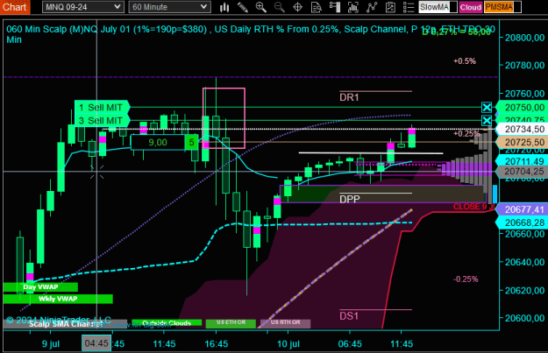Toggle the PMSMA indicator button
The width and height of the screenshot is (548, 353).
[x=502, y=7]
